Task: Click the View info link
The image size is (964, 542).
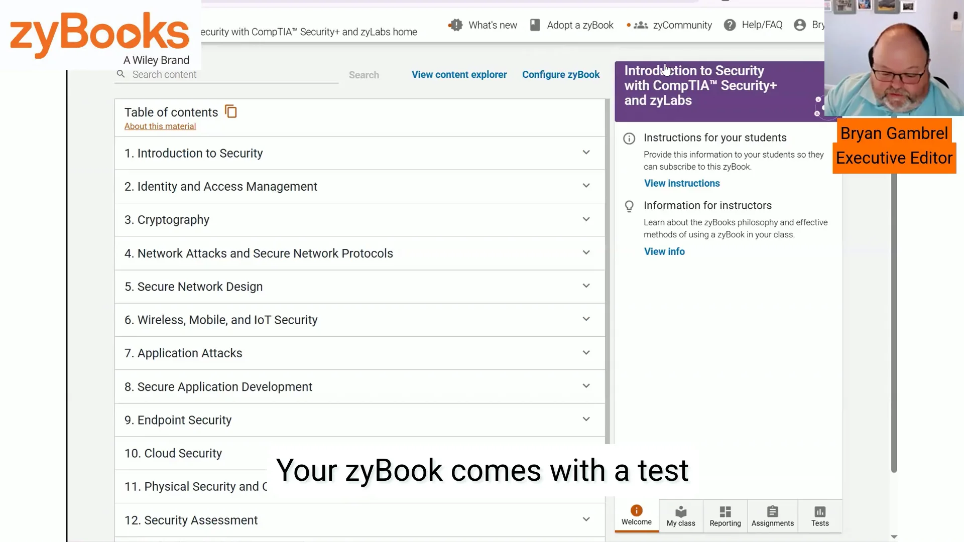Action: (x=664, y=251)
